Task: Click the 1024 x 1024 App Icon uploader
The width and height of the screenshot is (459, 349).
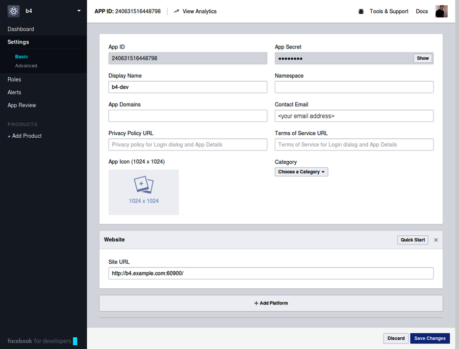Action: pyautogui.click(x=143, y=192)
